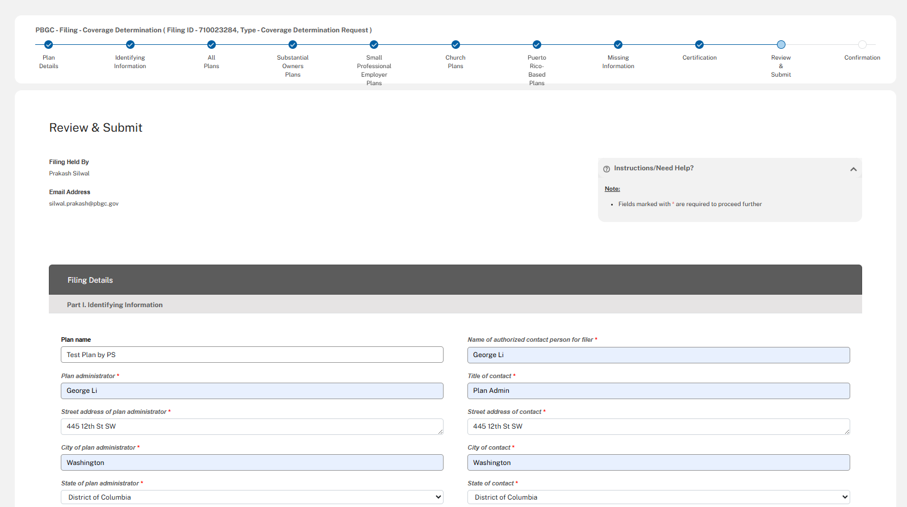Image resolution: width=907 pixels, height=507 pixels.
Task: Collapse the Instructions/Need Help panel chevron
Action: tap(853, 169)
